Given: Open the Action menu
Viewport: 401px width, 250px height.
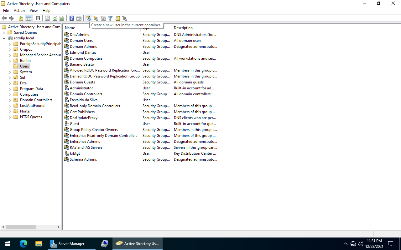Looking at the screenshot, I should coord(19,11).
